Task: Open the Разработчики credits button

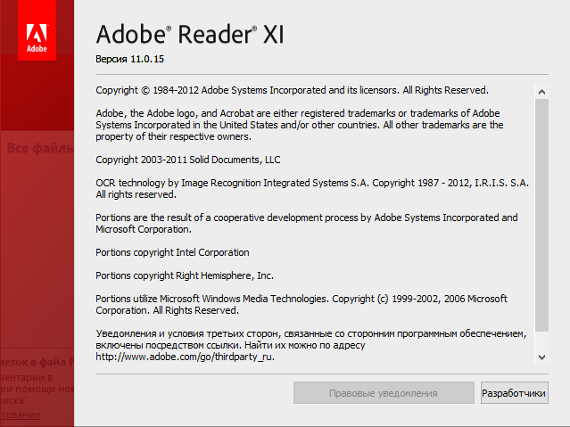Action: tap(513, 393)
